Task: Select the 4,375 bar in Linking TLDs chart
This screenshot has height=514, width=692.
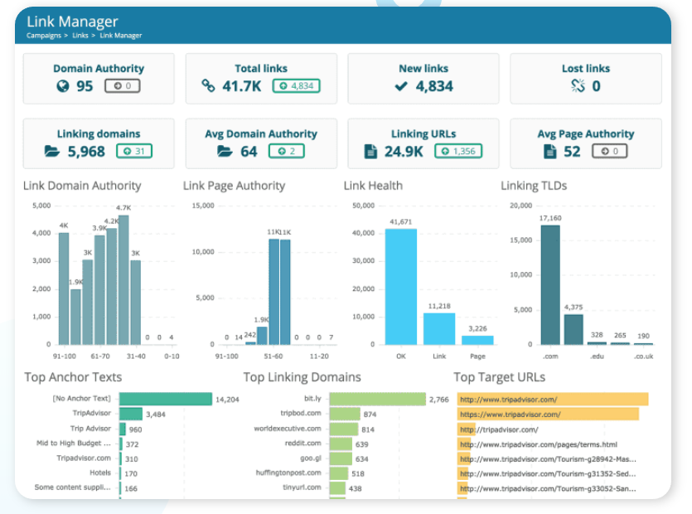Action: point(573,329)
